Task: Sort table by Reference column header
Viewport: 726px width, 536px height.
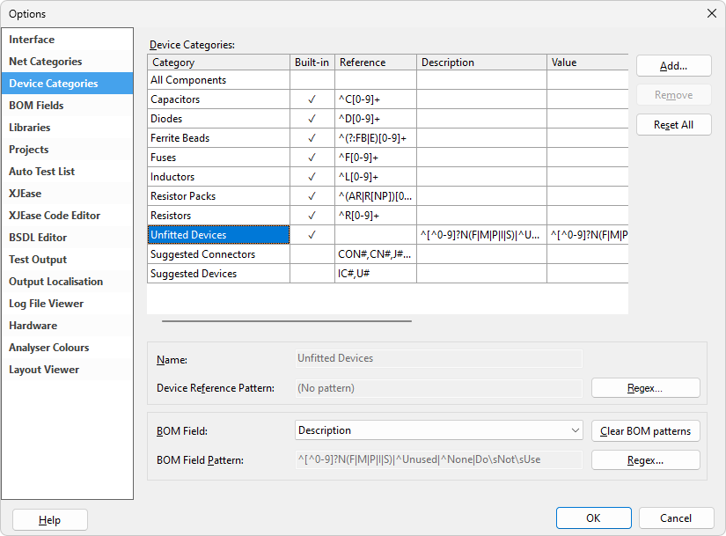Action: (375, 62)
